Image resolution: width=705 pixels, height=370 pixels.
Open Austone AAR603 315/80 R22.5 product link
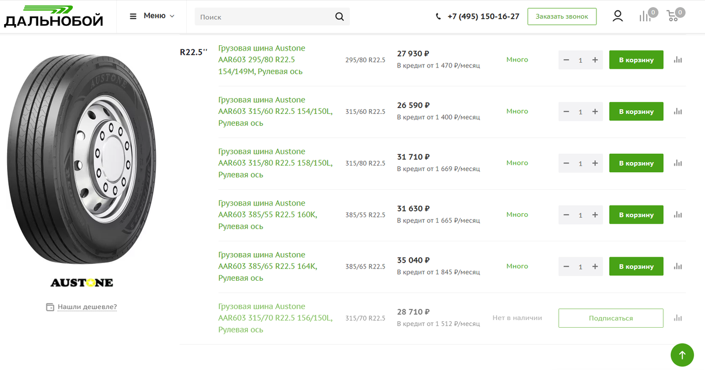point(275,163)
